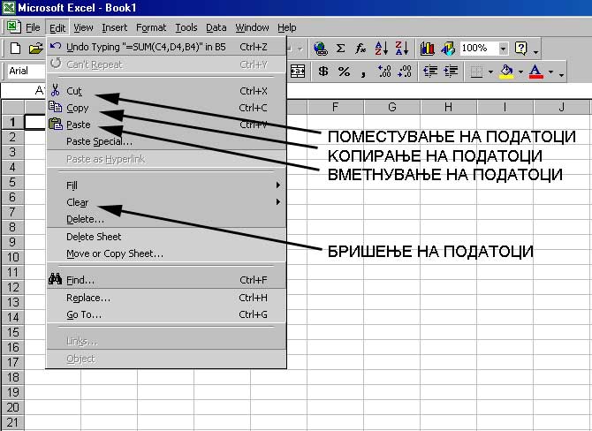
Task: Click the AutoSum sigma icon
Action: [x=340, y=49]
